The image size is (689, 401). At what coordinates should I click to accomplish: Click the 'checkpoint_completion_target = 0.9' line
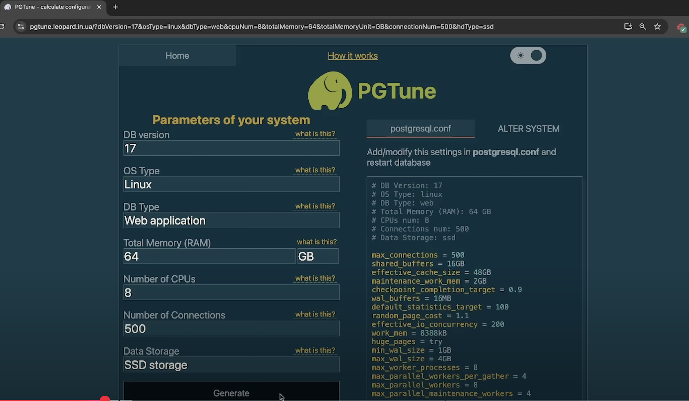[447, 290]
